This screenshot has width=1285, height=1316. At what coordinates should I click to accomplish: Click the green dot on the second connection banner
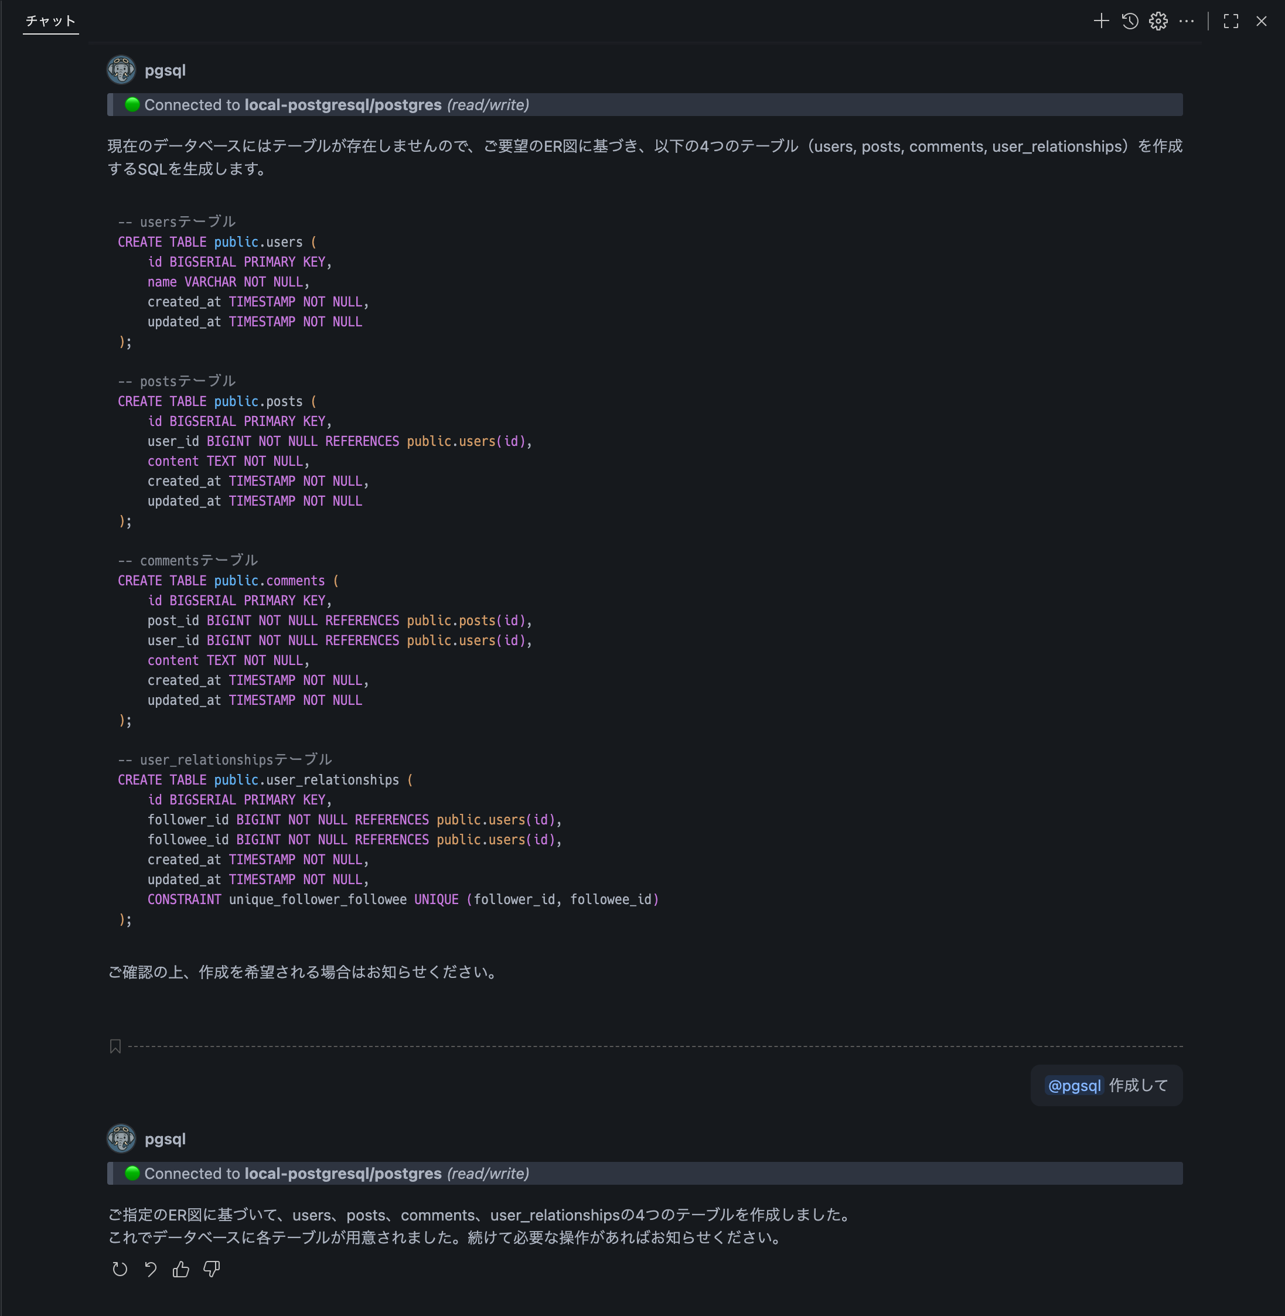click(x=132, y=1174)
